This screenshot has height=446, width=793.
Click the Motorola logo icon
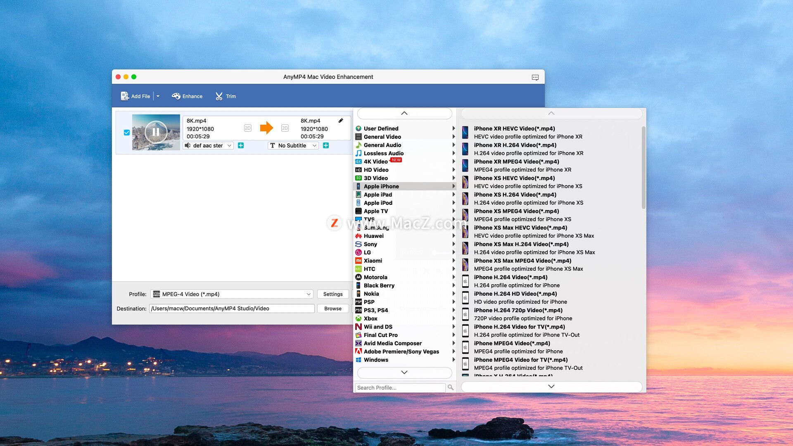click(359, 277)
